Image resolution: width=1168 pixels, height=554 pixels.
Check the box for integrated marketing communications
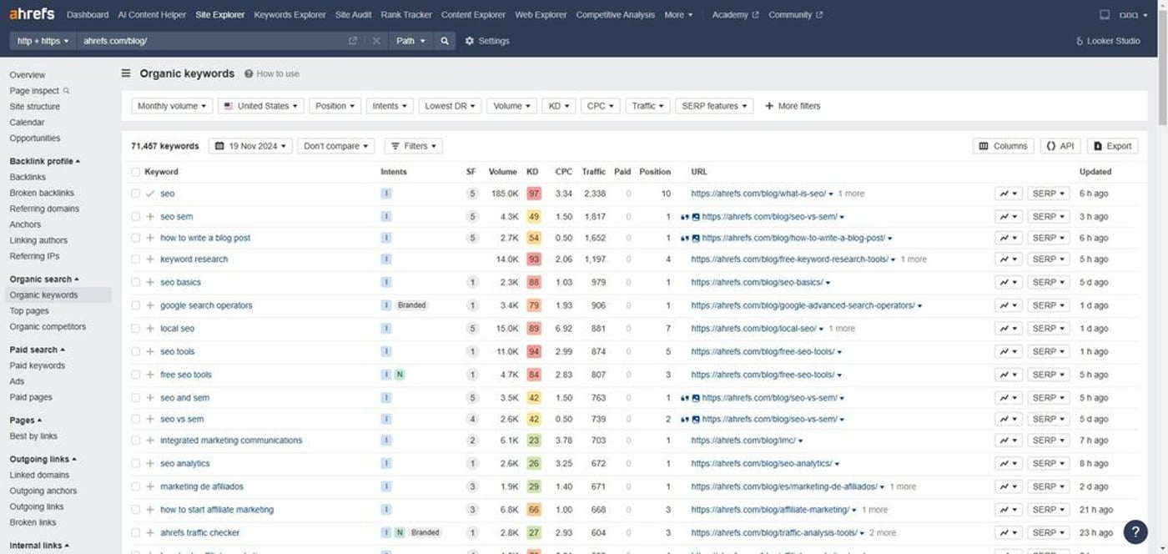tap(135, 441)
